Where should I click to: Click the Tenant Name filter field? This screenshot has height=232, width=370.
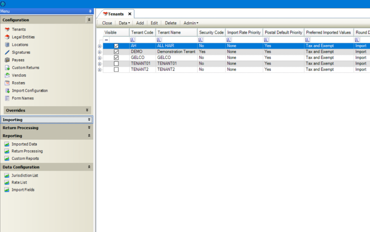(x=176, y=39)
